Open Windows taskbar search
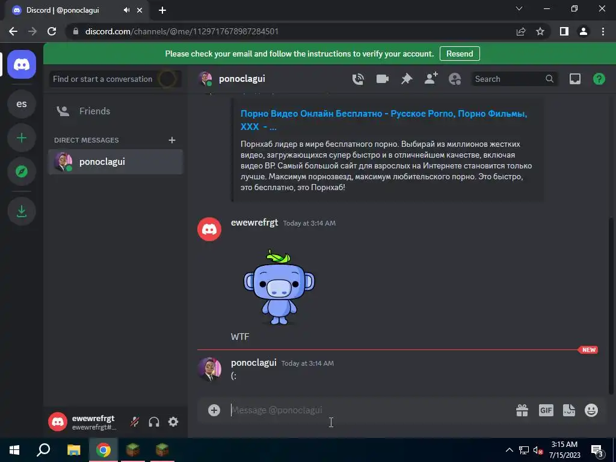Screen dimensions: 616x462 (43, 450)
